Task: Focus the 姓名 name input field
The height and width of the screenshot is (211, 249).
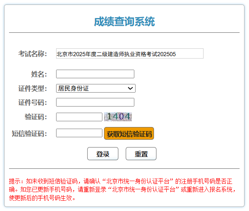Action: pos(95,74)
